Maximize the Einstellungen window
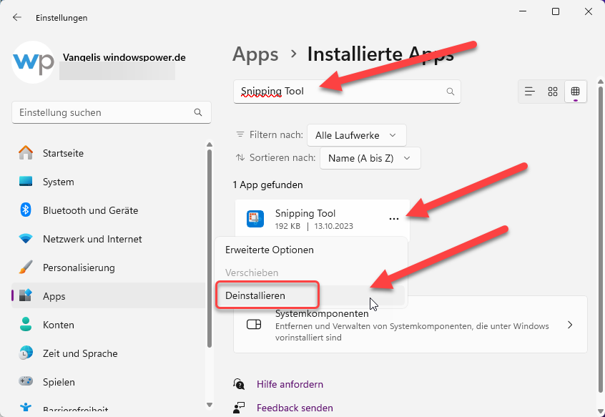Screen dimensions: 605x417 coord(555,11)
